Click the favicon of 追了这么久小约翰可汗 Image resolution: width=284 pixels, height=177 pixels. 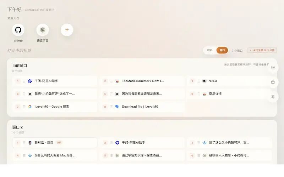[x=204, y=143]
